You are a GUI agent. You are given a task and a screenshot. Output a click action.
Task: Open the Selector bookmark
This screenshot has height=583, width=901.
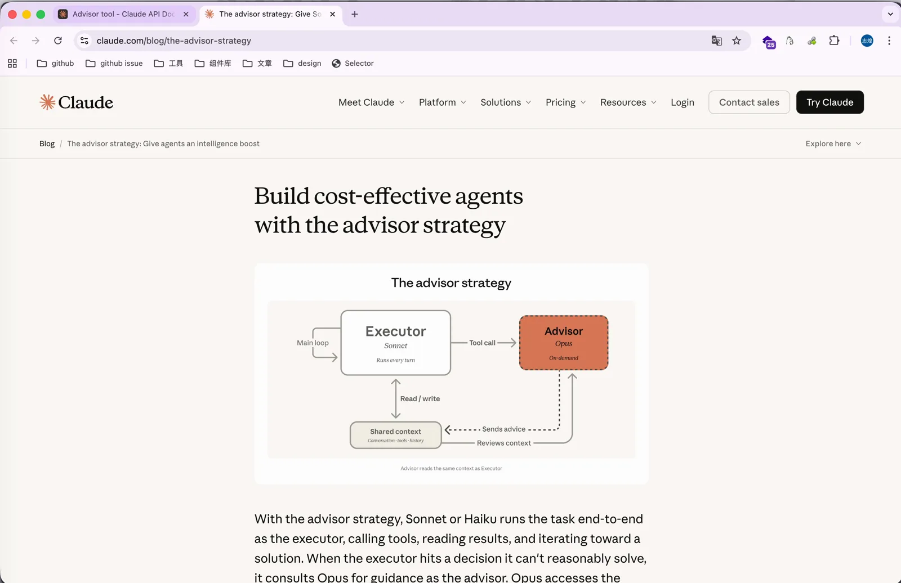click(x=353, y=64)
